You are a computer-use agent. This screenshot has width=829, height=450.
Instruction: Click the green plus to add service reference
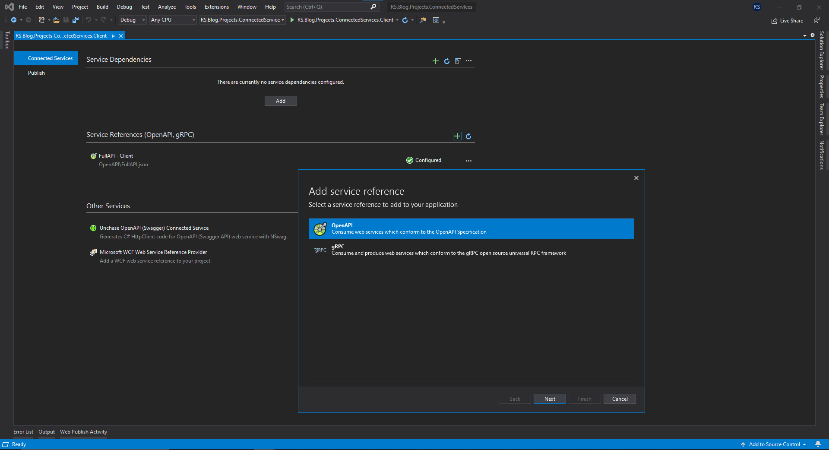[x=457, y=136]
